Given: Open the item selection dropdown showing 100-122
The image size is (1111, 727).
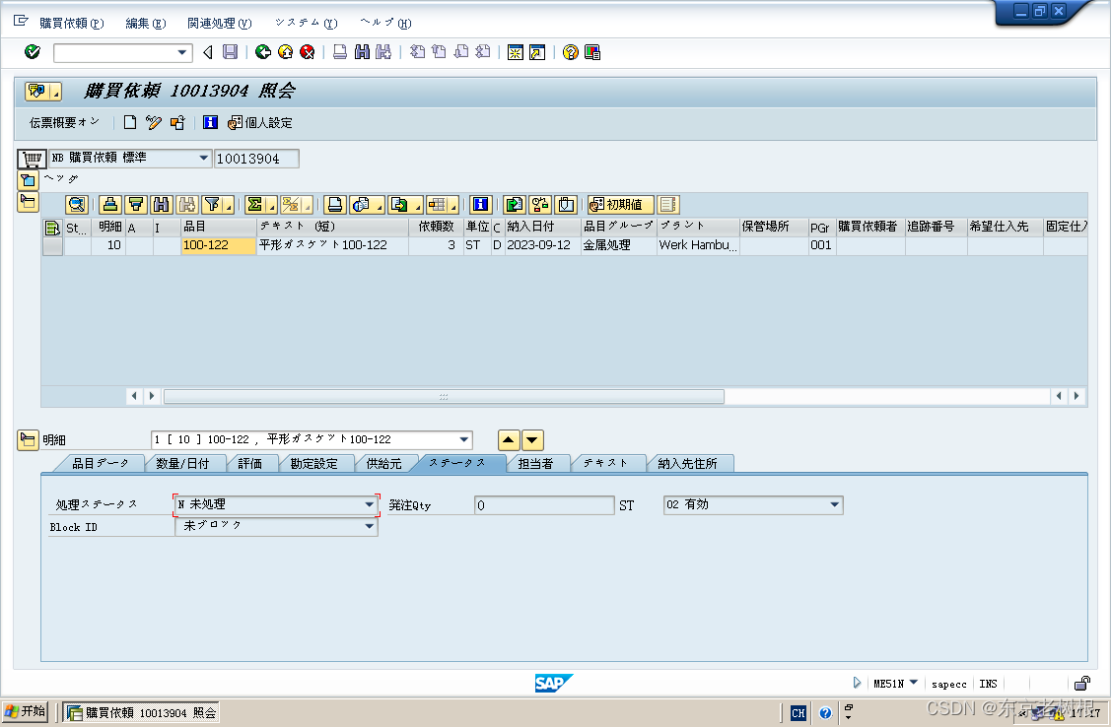Looking at the screenshot, I should [x=463, y=440].
